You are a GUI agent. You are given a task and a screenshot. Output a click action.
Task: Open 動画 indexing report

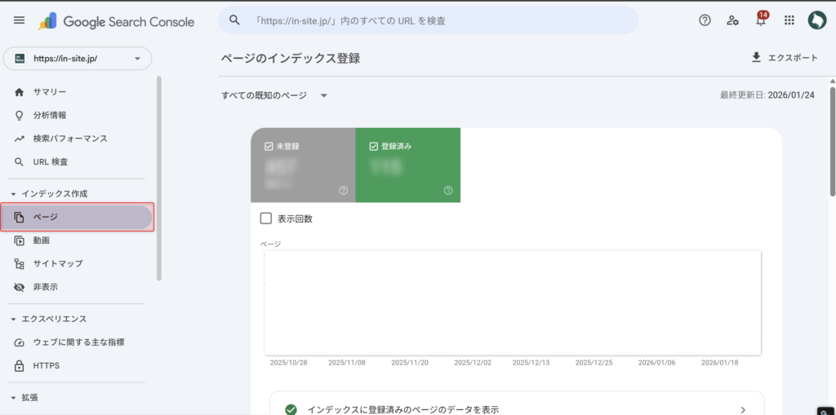42,241
